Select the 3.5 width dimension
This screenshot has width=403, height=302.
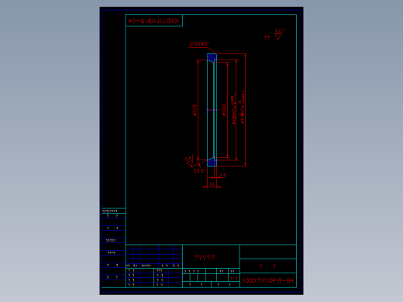point(222,175)
